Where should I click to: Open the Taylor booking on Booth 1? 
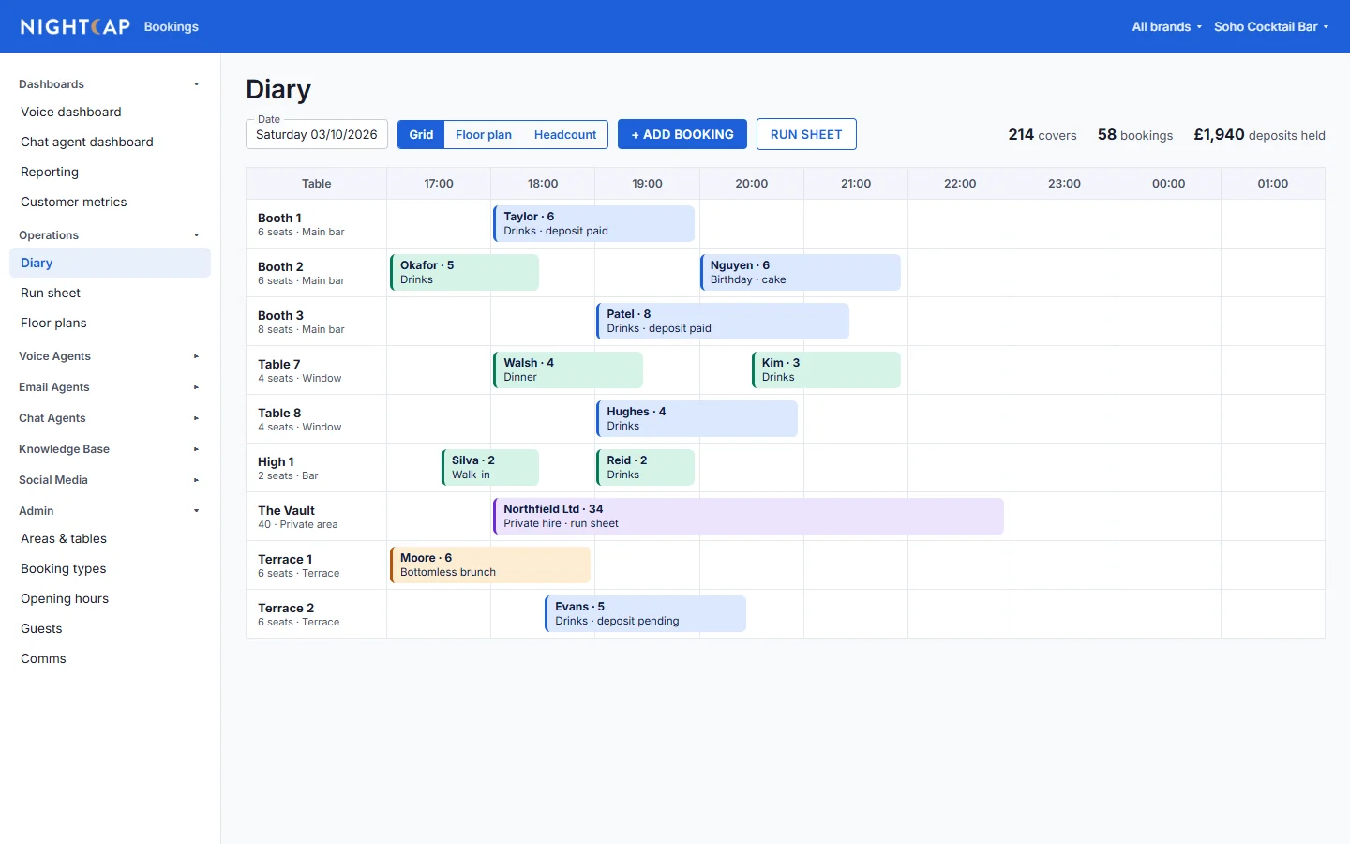(593, 224)
